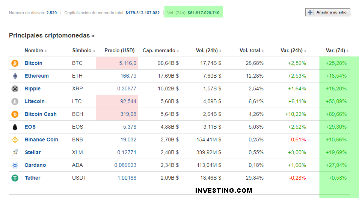Click the Binance Coin yellow icon
Viewport: 359px width, 198px height.
(x=15, y=140)
